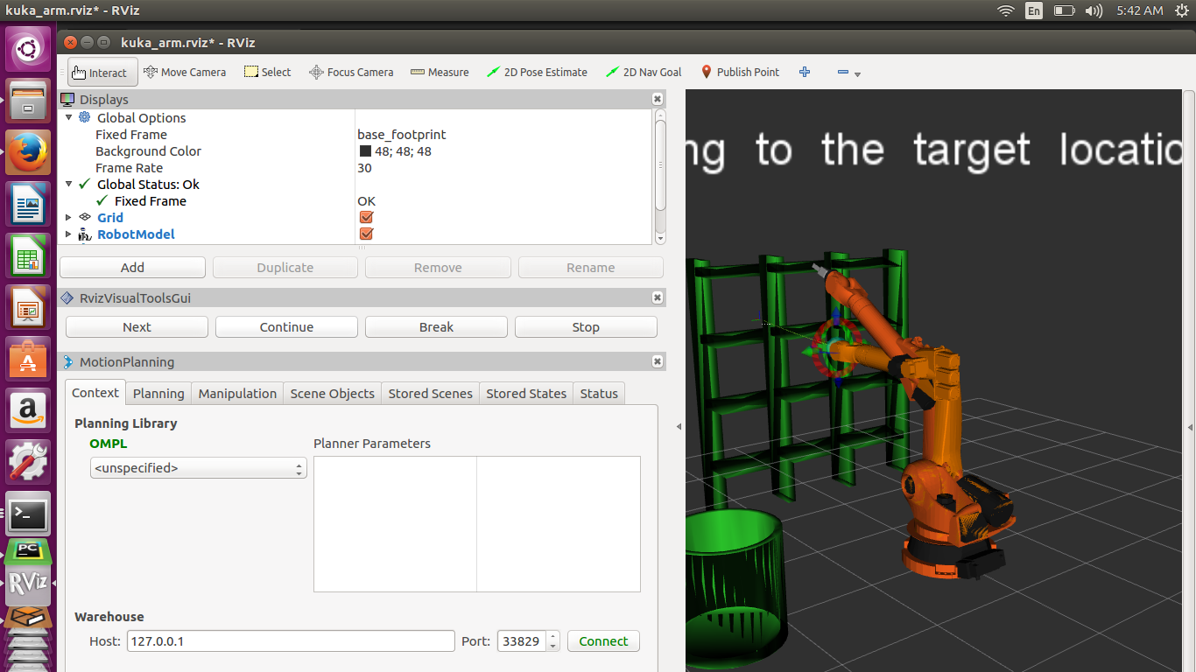Activate the Move Camera tool
Image resolution: width=1196 pixels, height=672 pixels.
pyautogui.click(x=185, y=73)
